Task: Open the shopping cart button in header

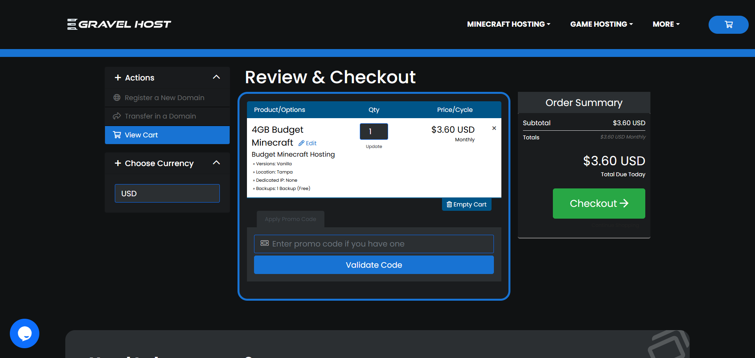Action: [728, 24]
